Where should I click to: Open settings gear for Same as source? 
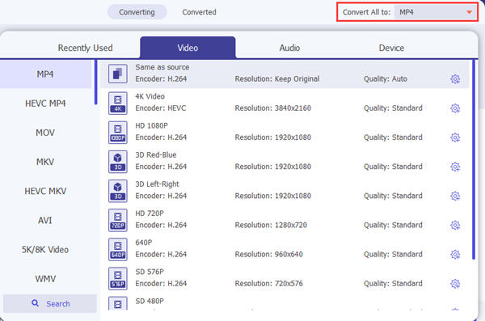coord(454,79)
